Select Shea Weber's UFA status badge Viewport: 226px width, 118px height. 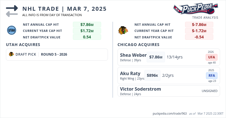tap(212, 57)
